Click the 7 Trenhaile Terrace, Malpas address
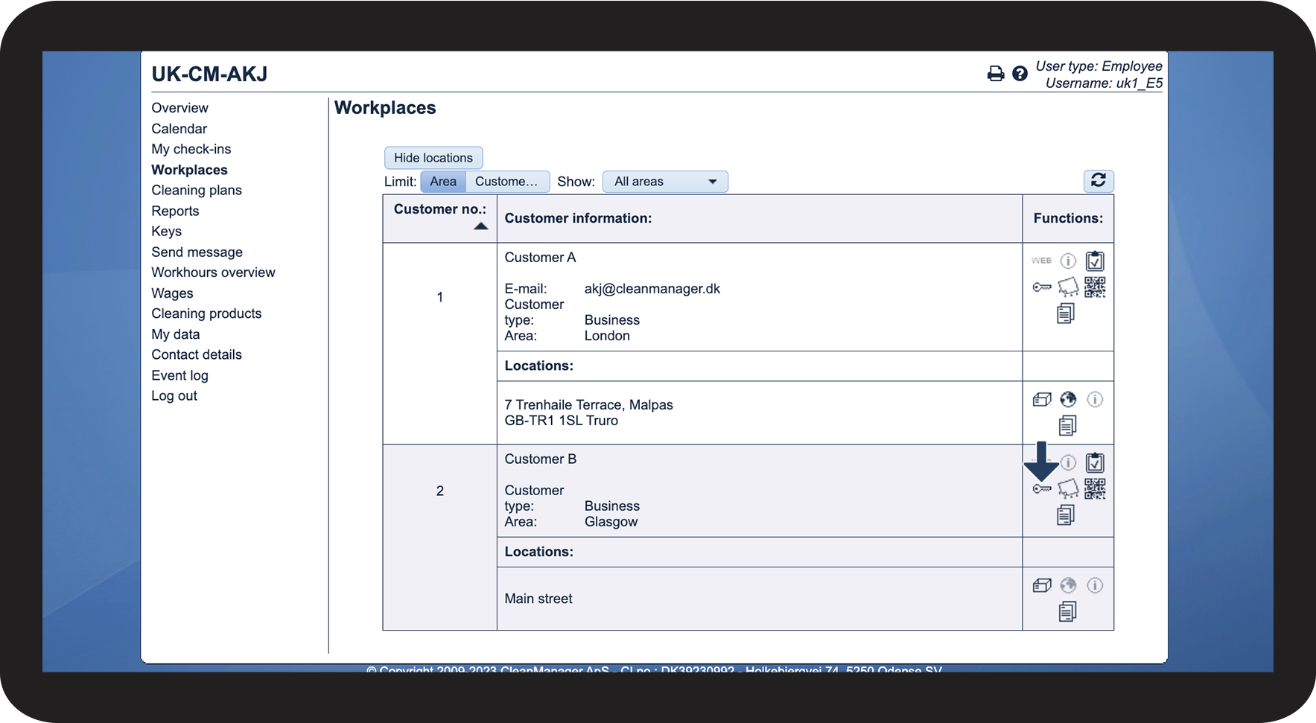Screen dimensions: 1316x723 (x=588, y=405)
